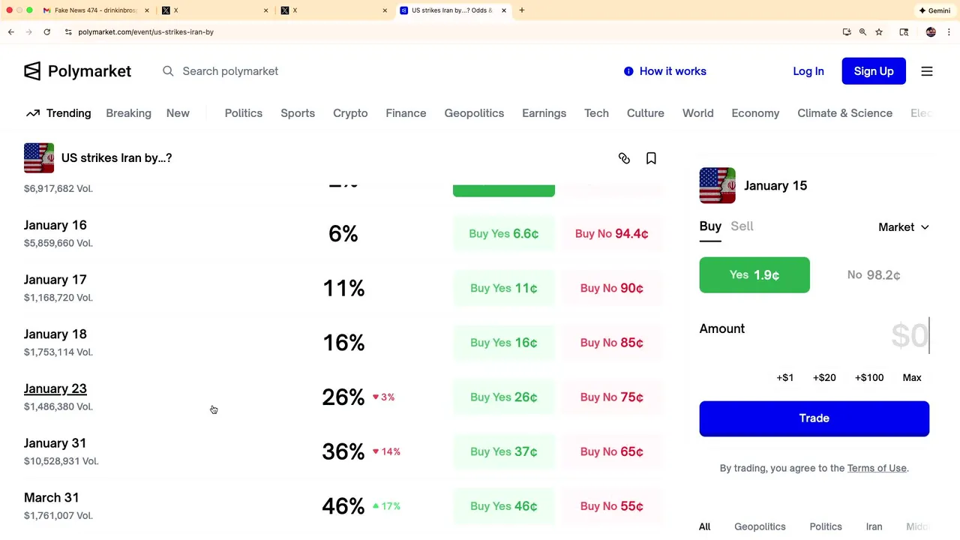Bookmark page with Chrome star icon

(879, 32)
